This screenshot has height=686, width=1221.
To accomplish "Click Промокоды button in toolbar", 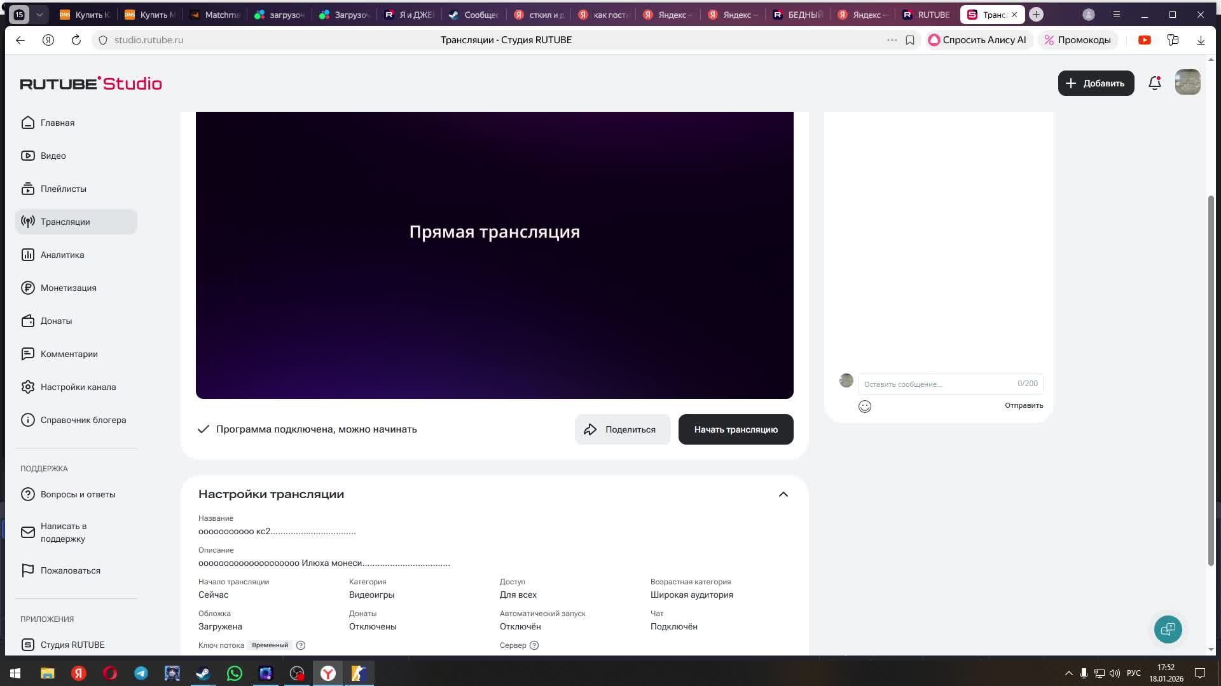I will pyautogui.click(x=1077, y=40).
